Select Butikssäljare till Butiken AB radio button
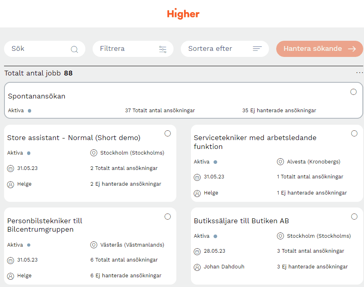This screenshot has width=364, height=287. [x=354, y=217]
